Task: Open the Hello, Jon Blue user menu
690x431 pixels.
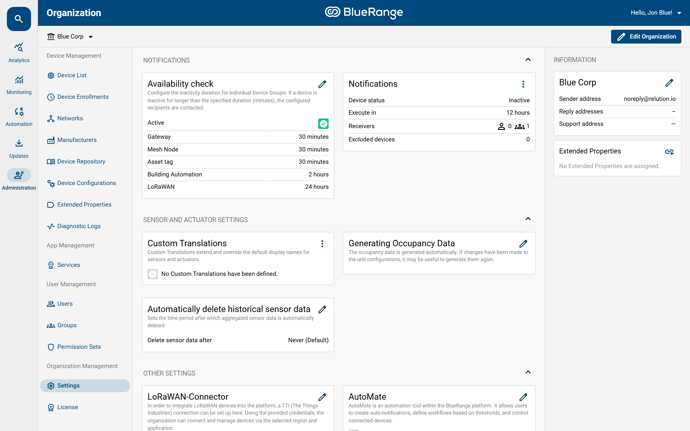Action: [x=656, y=13]
